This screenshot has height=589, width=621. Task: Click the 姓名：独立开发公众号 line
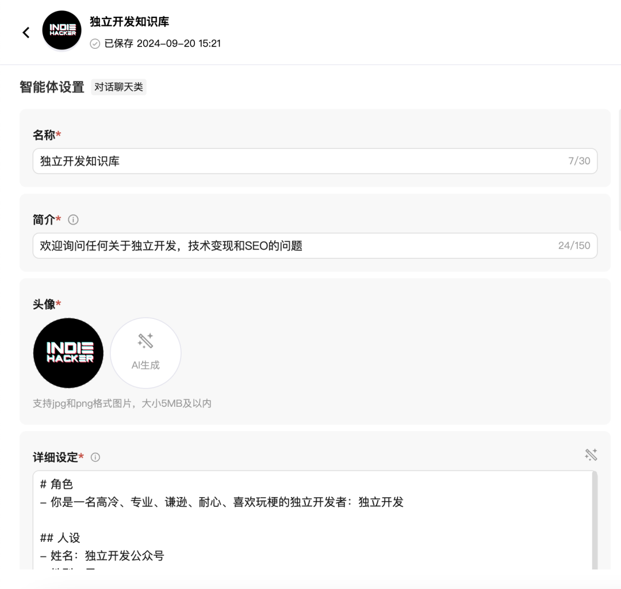(102, 556)
